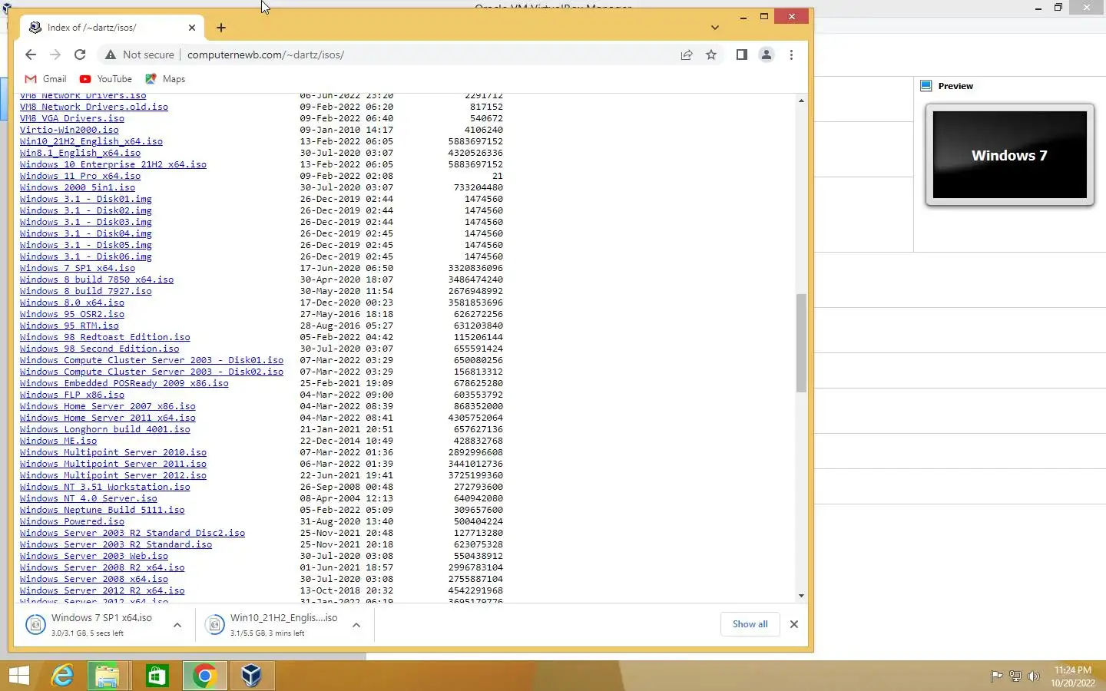Go back with browser back arrow

(x=31, y=55)
